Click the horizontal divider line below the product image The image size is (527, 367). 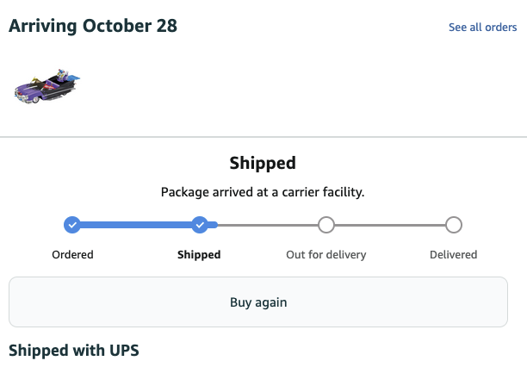point(263,137)
